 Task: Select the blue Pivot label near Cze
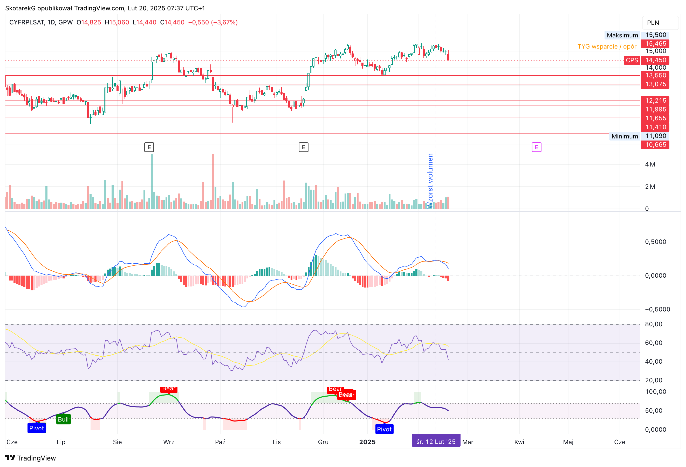(37, 428)
